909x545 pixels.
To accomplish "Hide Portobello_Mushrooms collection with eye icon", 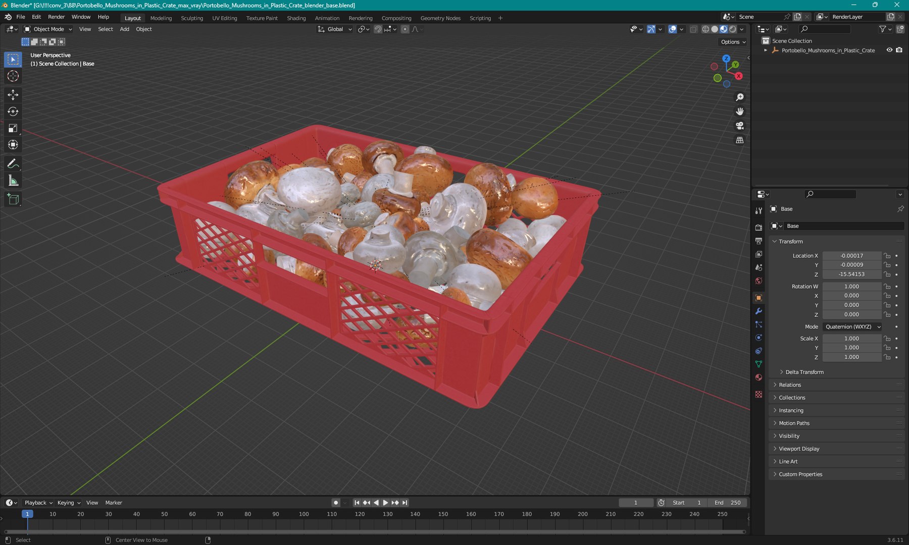I will click(889, 50).
